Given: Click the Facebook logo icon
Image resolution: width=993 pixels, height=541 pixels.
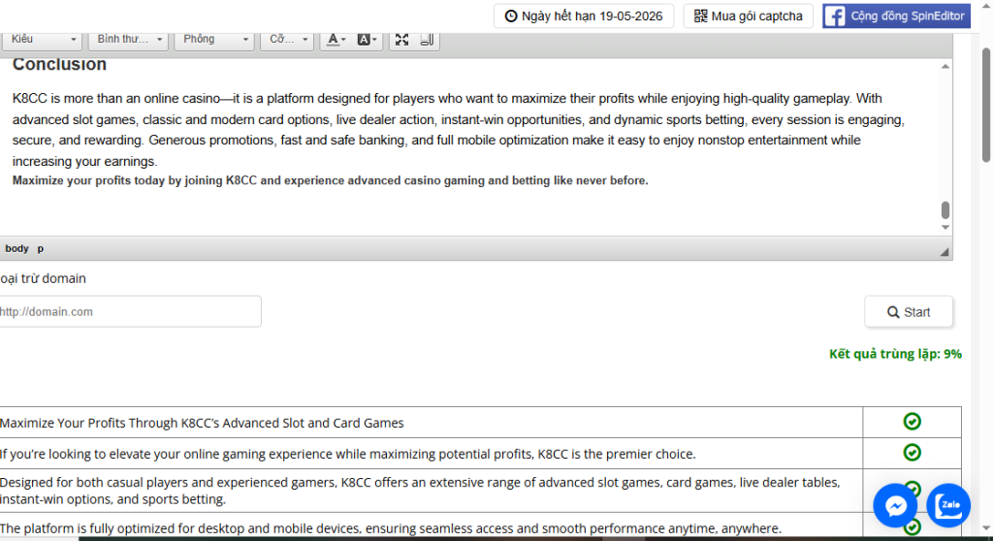Looking at the screenshot, I should pos(835,16).
